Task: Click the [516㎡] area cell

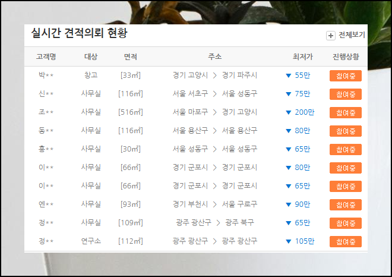Action: click(131, 112)
